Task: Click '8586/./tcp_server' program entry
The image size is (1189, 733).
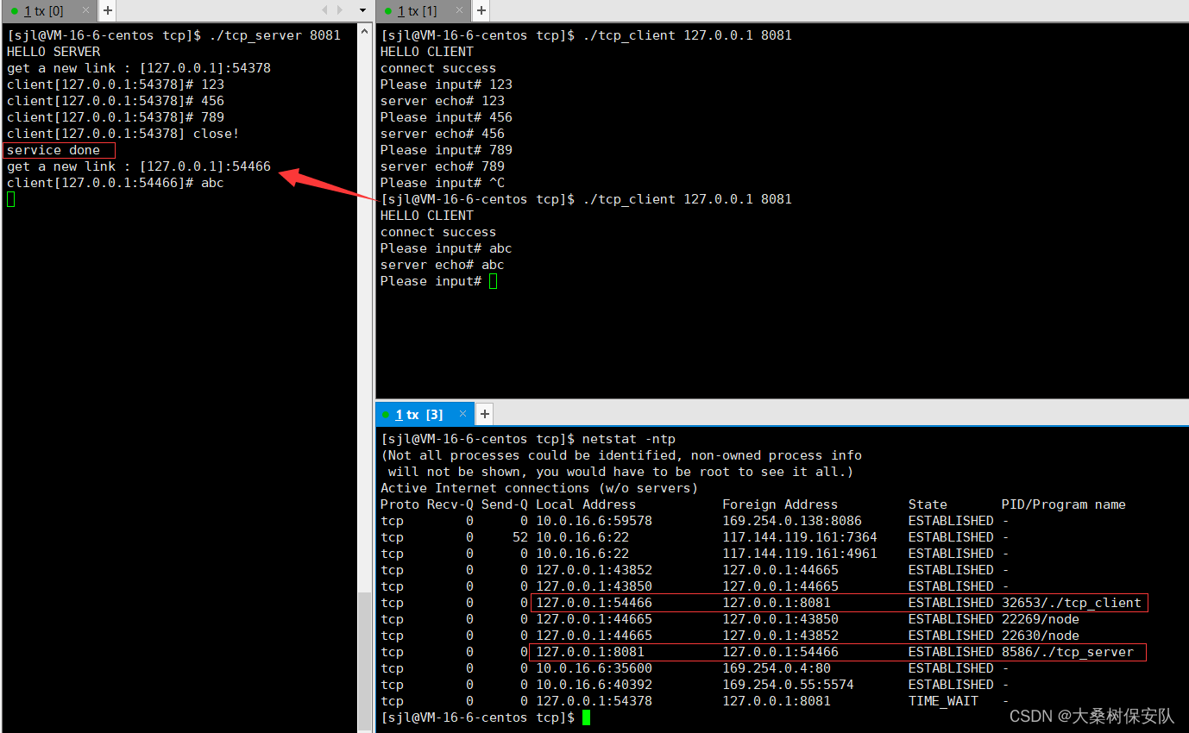Action: [x=1067, y=652]
